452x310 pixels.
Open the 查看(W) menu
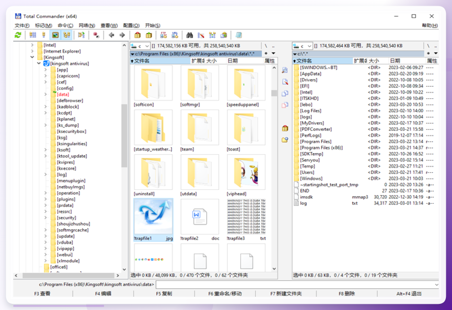click(x=109, y=26)
